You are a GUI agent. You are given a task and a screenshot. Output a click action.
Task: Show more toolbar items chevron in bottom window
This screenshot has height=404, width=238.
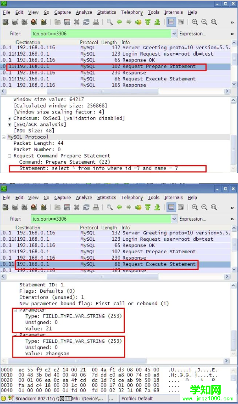click(232, 207)
